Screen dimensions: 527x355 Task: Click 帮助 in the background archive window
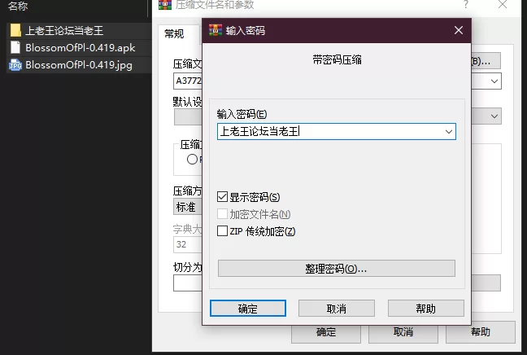point(481,332)
